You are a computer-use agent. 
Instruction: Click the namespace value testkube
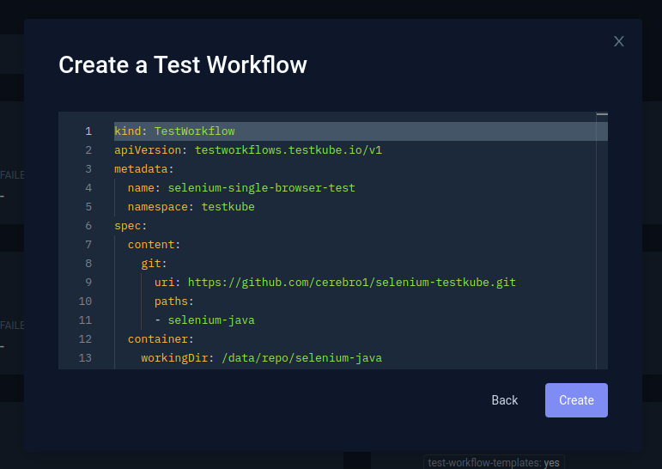point(228,207)
